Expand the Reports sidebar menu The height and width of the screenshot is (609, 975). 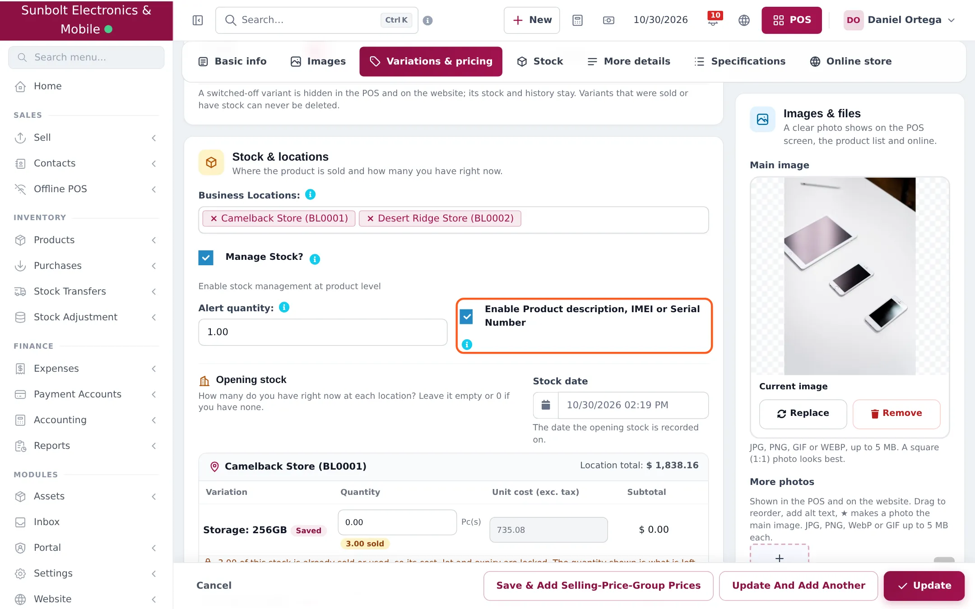point(86,446)
